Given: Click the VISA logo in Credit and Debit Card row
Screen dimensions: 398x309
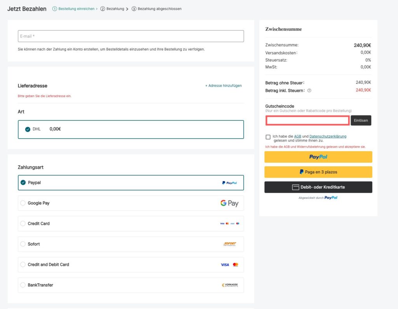Looking at the screenshot, I should pyautogui.click(x=225, y=265).
